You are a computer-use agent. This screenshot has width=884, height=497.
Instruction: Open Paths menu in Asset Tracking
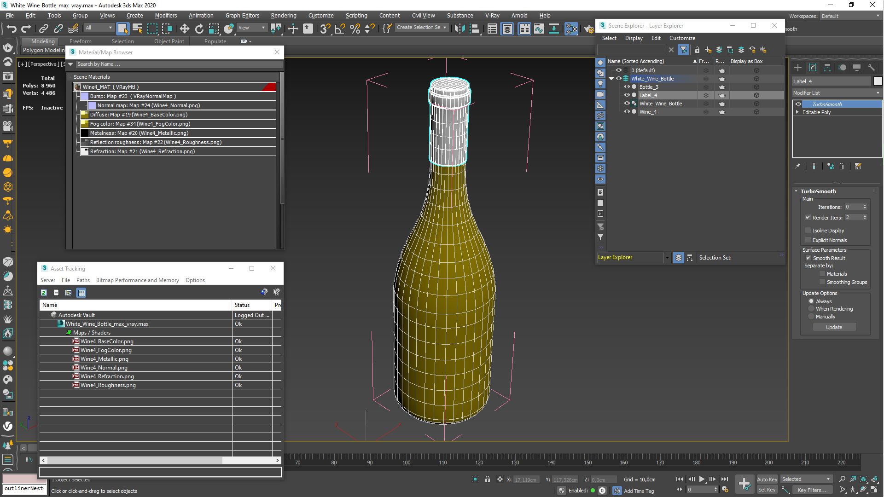pos(83,280)
